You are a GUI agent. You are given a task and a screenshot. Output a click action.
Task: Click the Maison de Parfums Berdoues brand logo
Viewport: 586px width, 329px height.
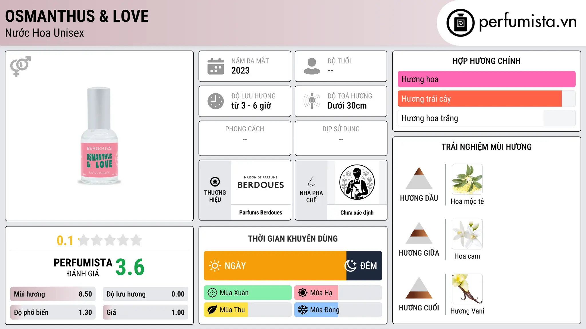(261, 182)
